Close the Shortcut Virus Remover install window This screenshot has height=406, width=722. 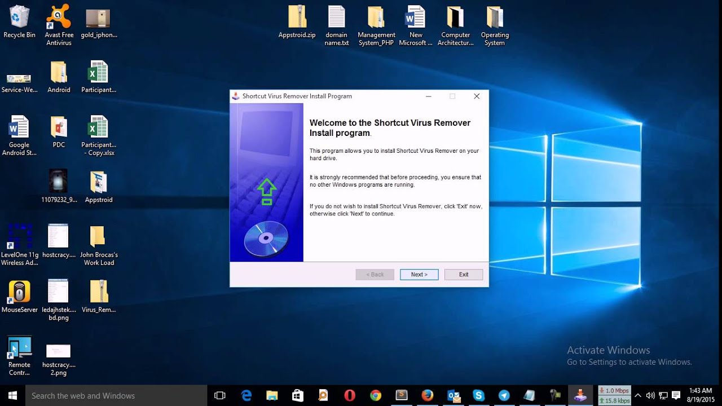[x=477, y=96]
